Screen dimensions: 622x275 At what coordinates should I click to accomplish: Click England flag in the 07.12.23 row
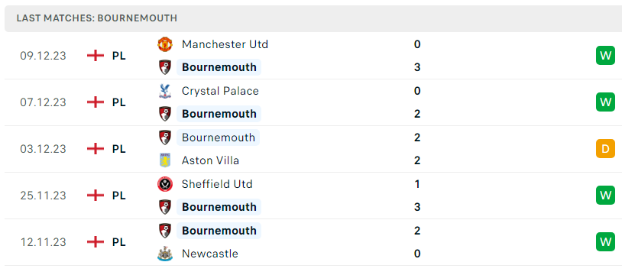[96, 102]
